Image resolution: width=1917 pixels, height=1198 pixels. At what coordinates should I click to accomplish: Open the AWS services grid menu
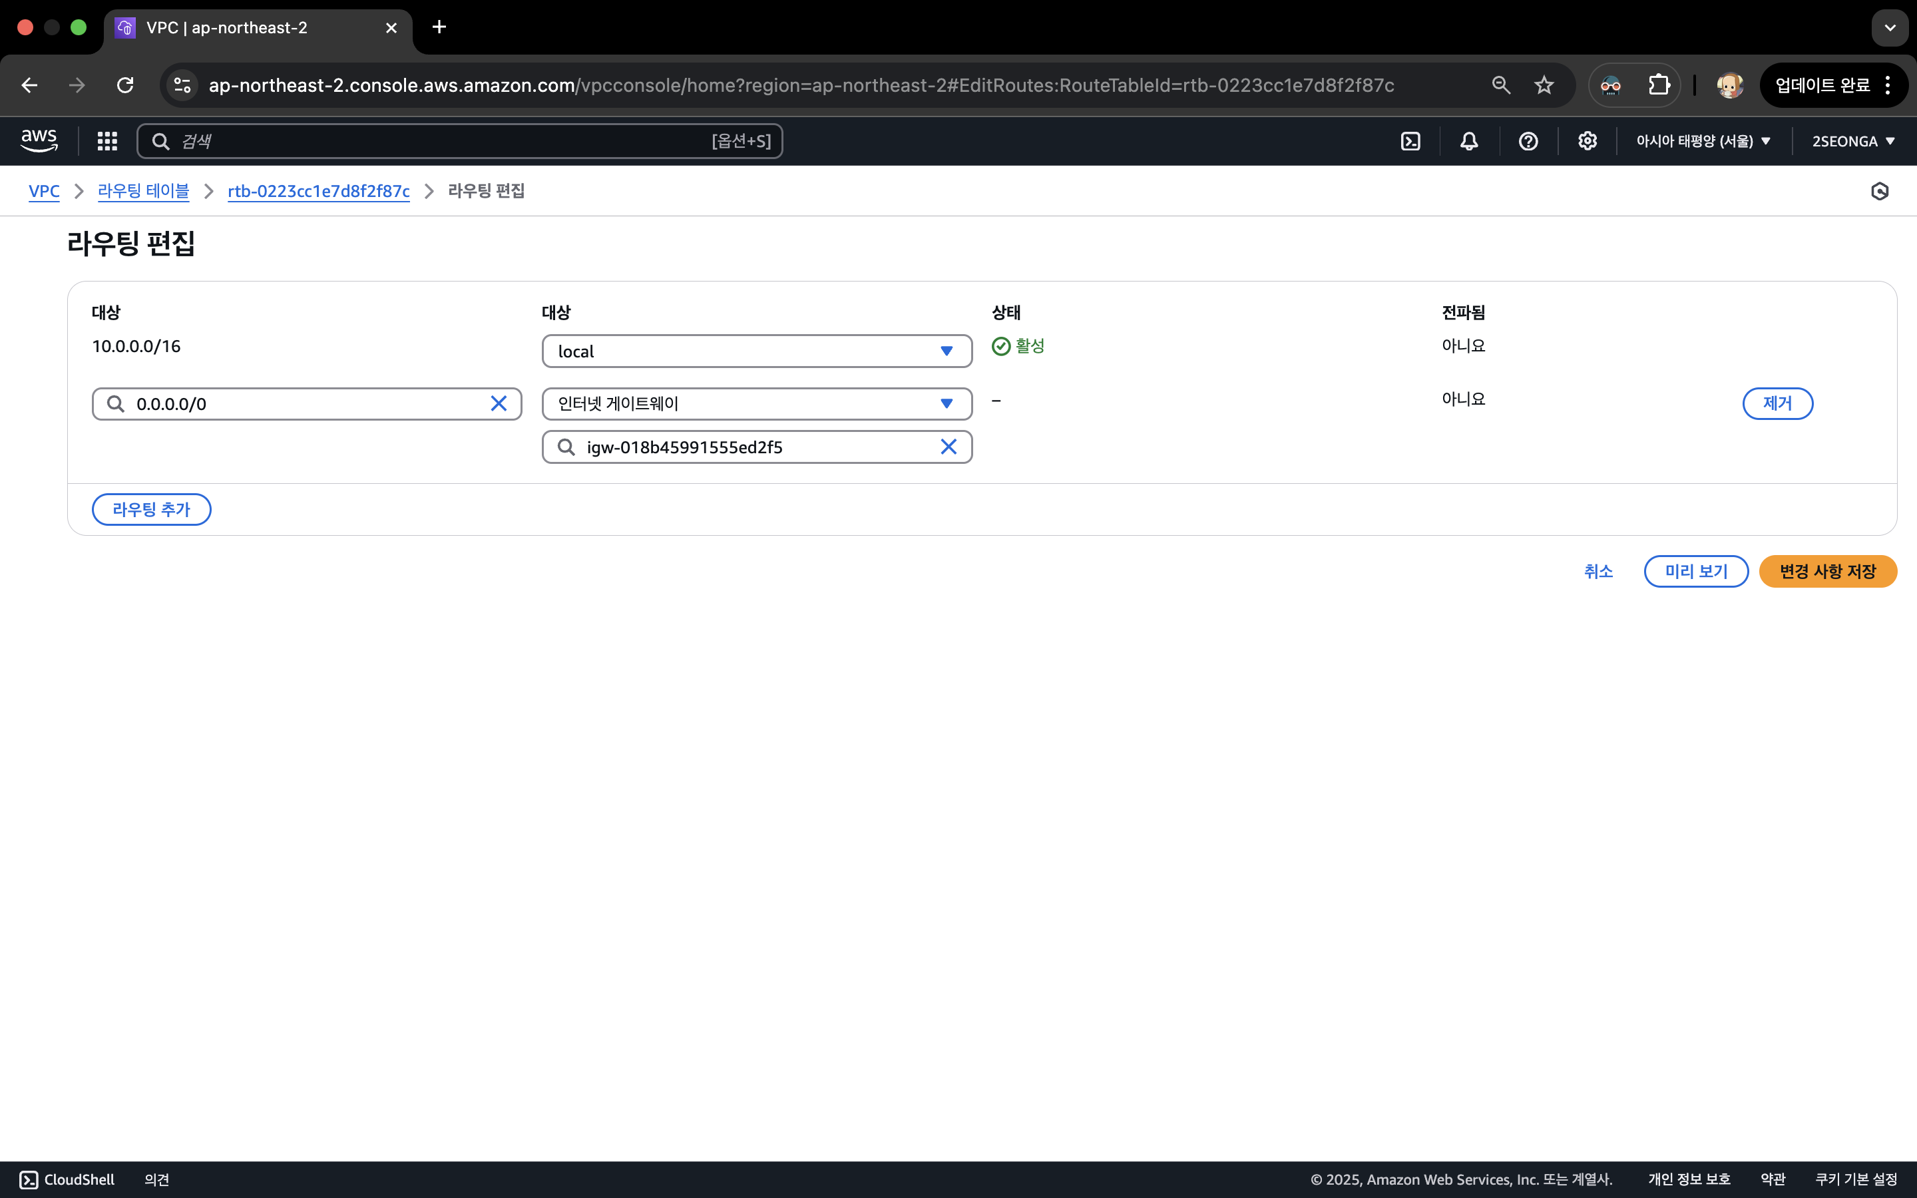point(107,141)
